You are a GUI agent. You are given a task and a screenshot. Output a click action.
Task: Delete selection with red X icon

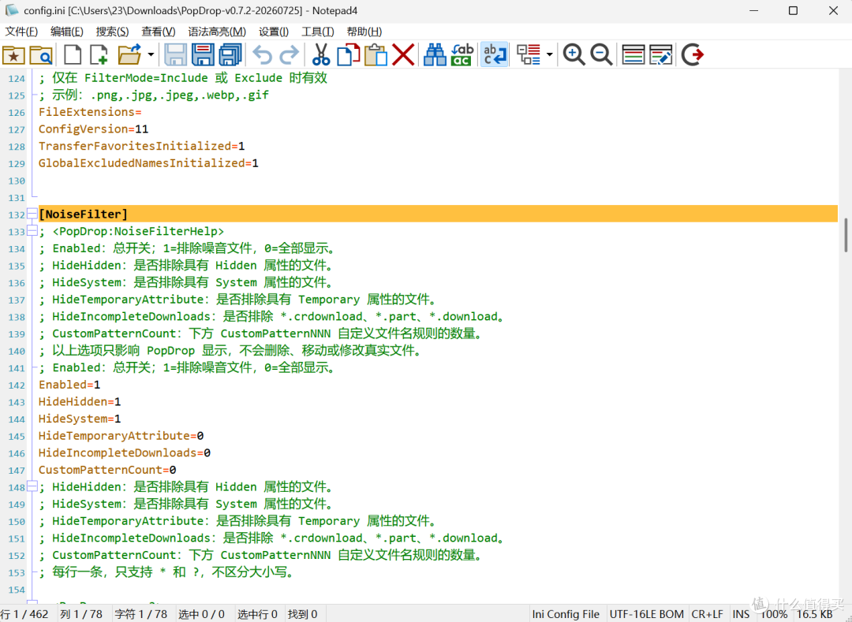click(x=403, y=55)
